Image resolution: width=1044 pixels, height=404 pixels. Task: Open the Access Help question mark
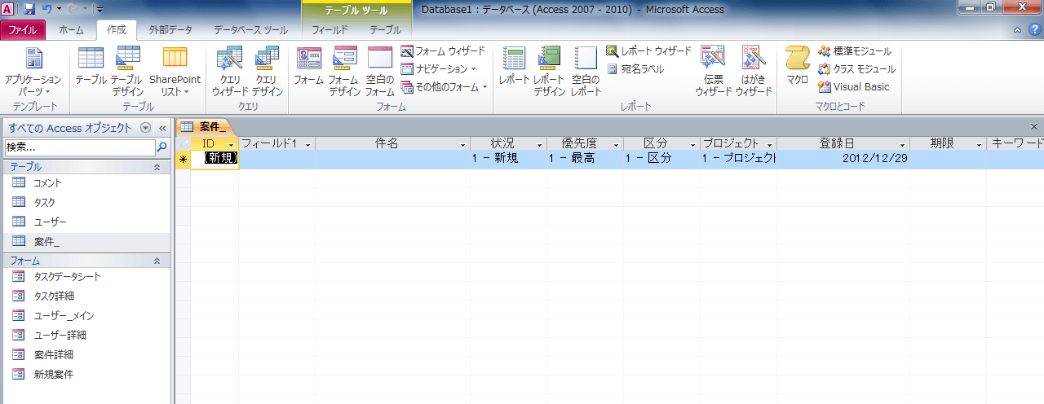1034,30
